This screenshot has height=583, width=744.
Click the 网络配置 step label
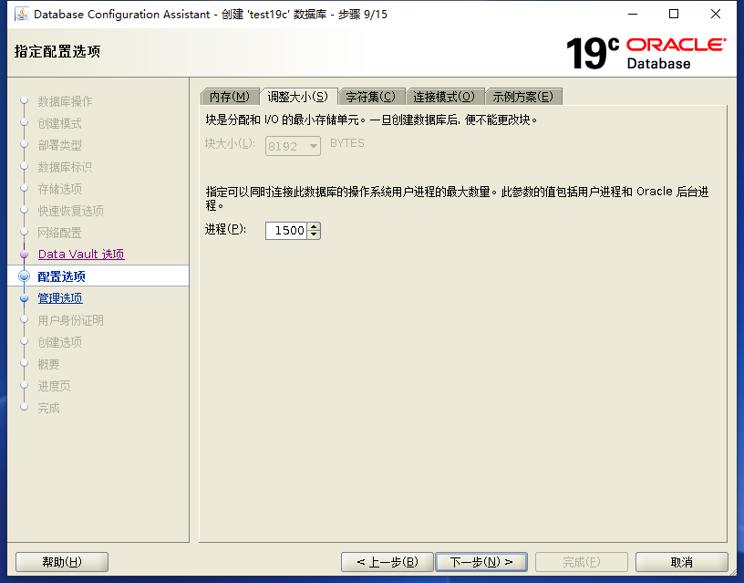click(60, 233)
